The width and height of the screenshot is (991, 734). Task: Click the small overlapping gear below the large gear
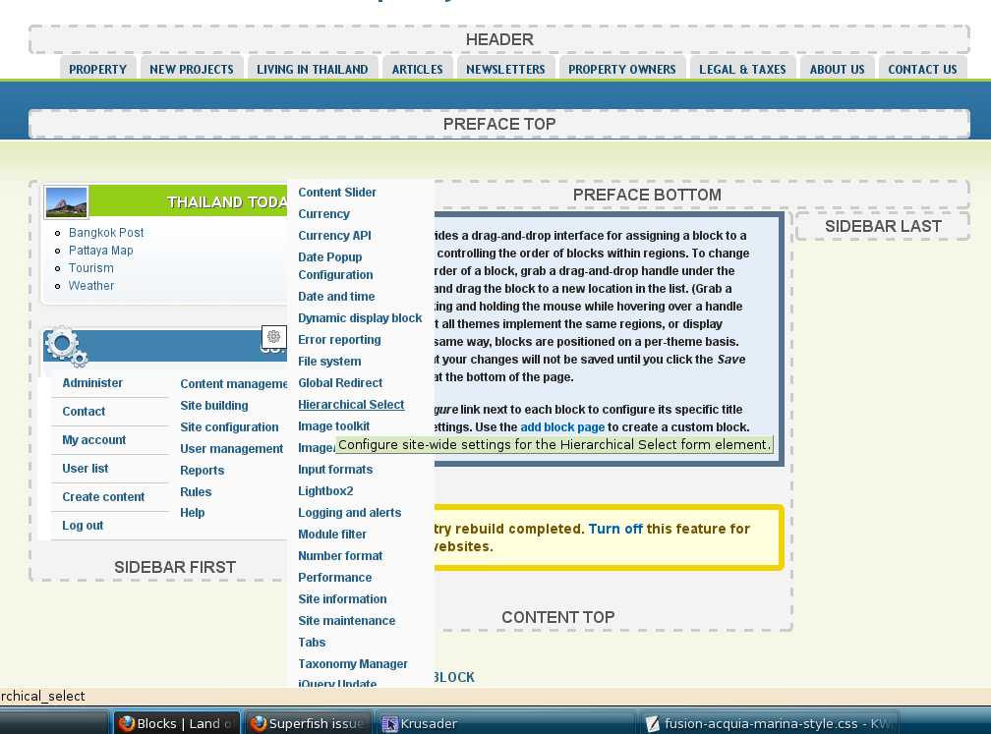coord(79,358)
